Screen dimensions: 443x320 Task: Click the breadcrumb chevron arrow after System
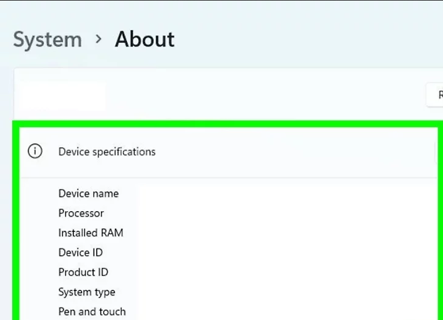99,39
